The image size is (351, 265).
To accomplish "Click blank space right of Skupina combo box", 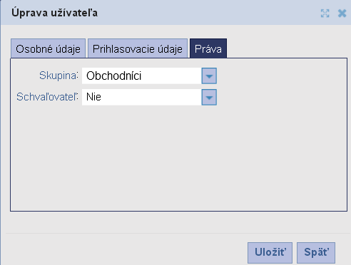I will coord(280,76).
